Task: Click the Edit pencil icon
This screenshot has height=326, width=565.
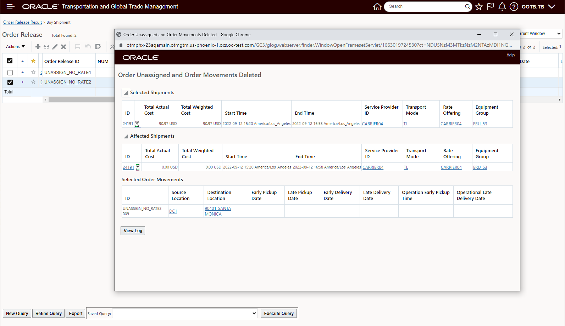Action: point(55,47)
